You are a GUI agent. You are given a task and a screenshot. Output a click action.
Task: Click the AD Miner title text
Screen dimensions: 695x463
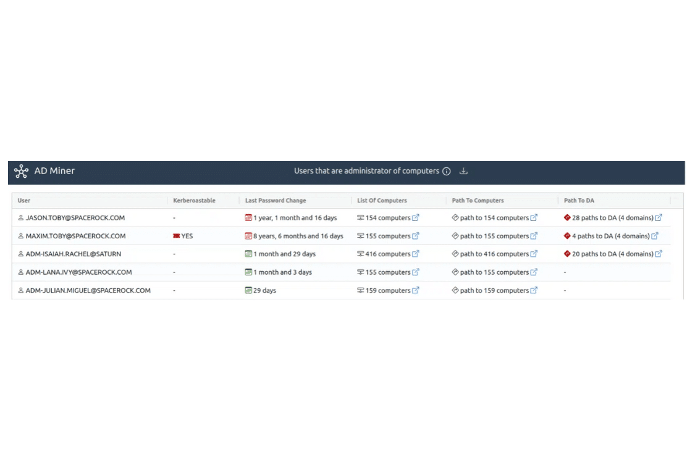coord(54,171)
